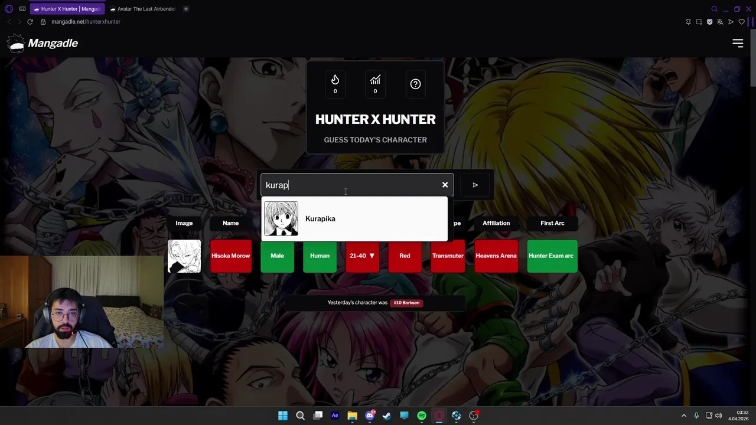Viewport: 756px width, 425px height.
Task: Click the First Arc column header
Action: click(552, 223)
